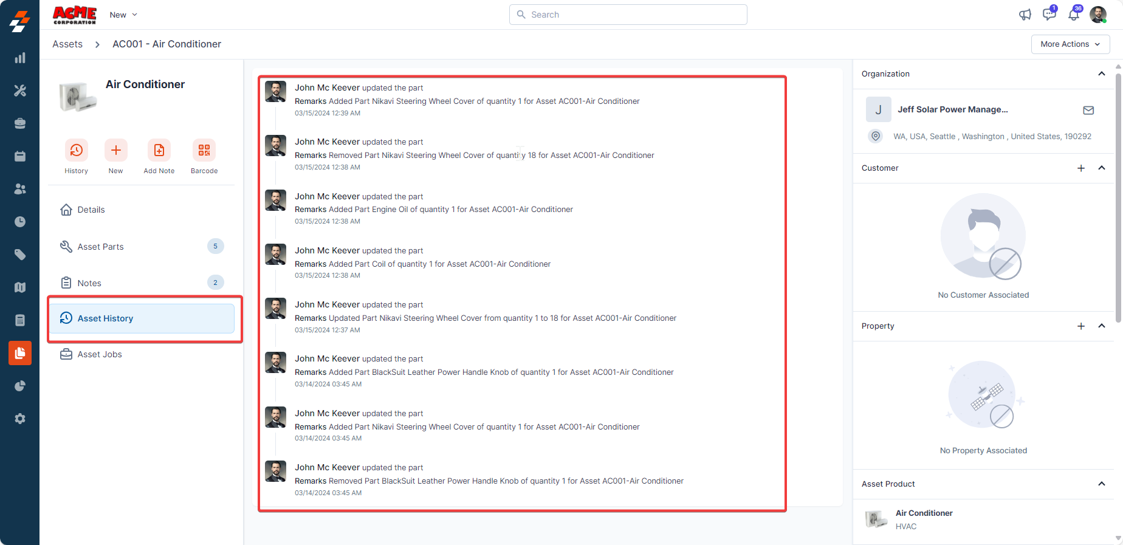This screenshot has height=545, width=1123.
Task: Click the announcements megaphone icon
Action: (x=1025, y=15)
